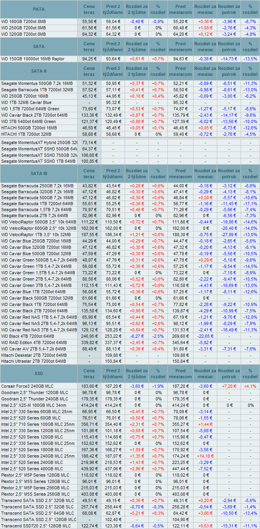Click the +14,18 € monthly difference cell
The height and width of the screenshot is (529, 260).
point(205,456)
